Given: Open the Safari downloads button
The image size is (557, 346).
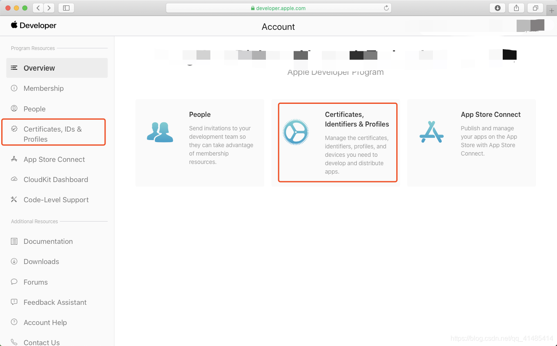Looking at the screenshot, I should point(498,8).
